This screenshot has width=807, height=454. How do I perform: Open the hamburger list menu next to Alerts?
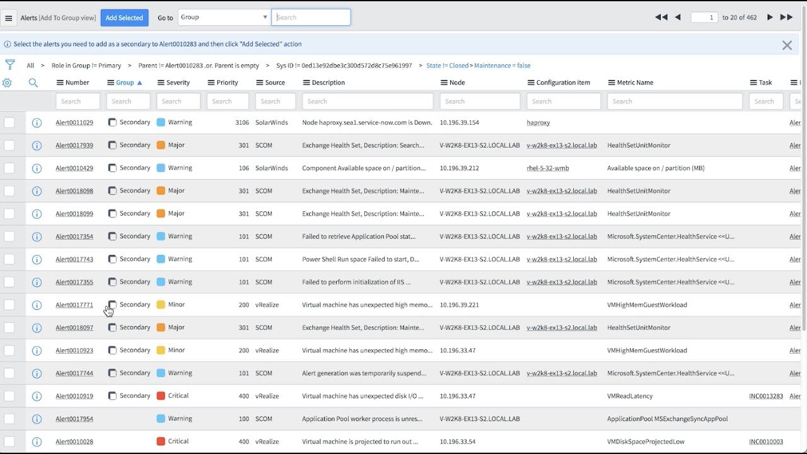click(9, 18)
